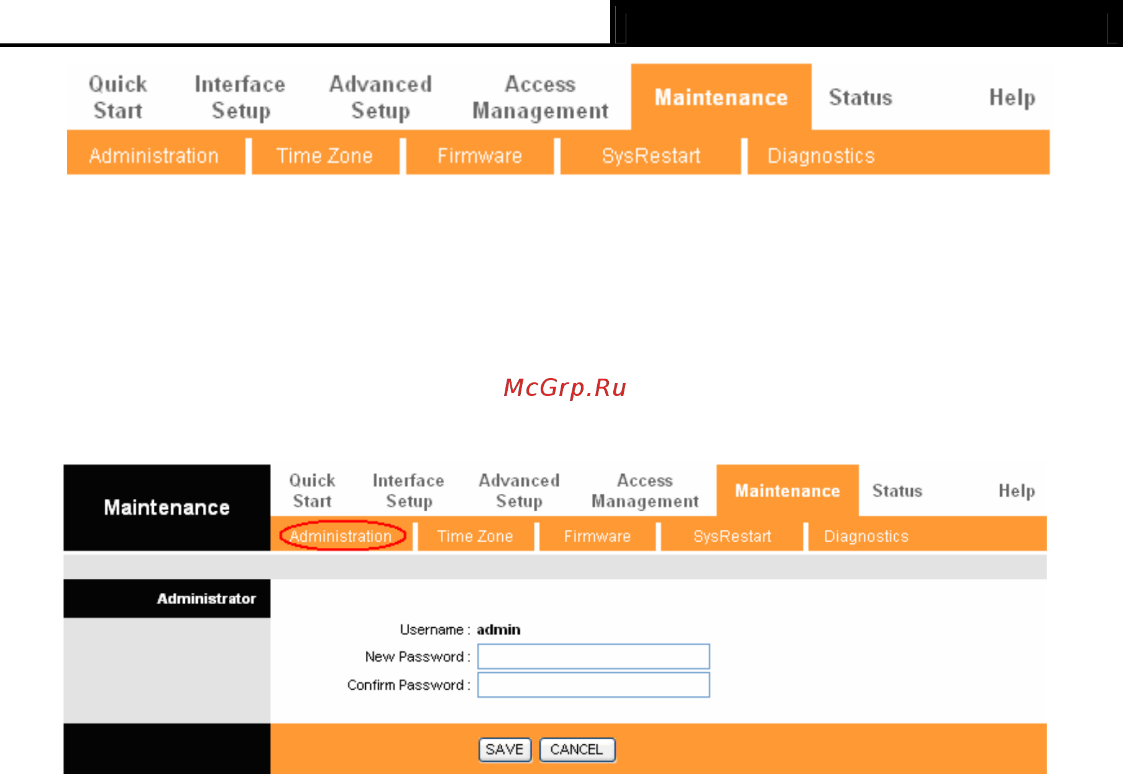Click the CANCEL button

pyautogui.click(x=577, y=750)
